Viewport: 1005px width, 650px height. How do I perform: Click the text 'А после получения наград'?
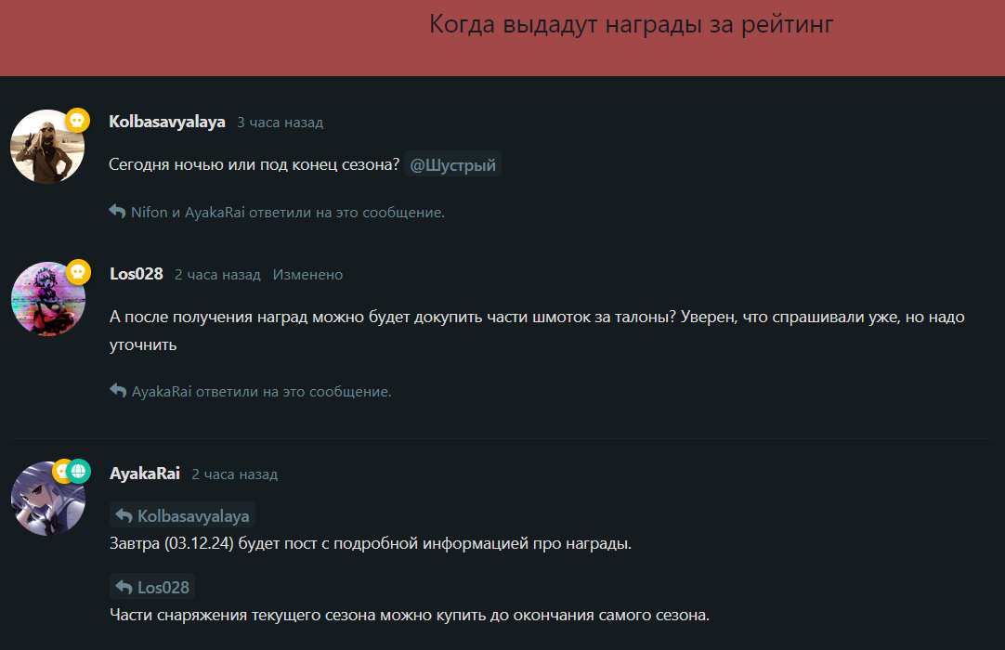pyautogui.click(x=209, y=318)
